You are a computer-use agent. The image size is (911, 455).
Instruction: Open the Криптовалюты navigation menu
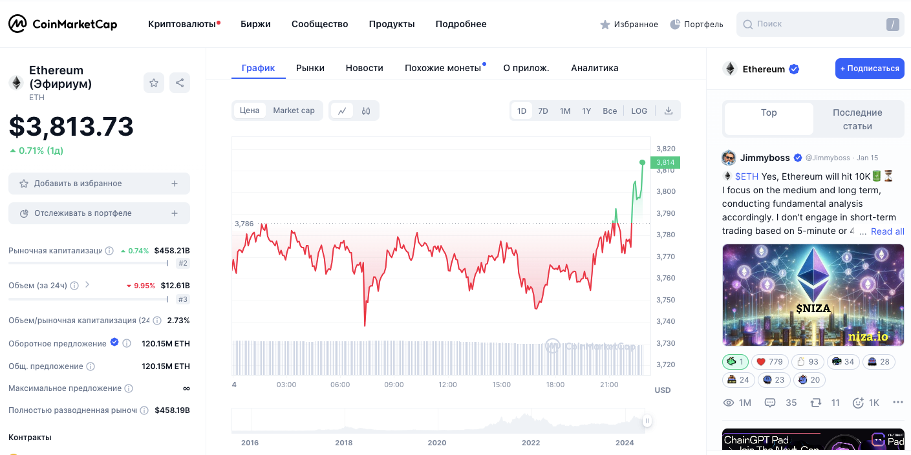coord(182,24)
